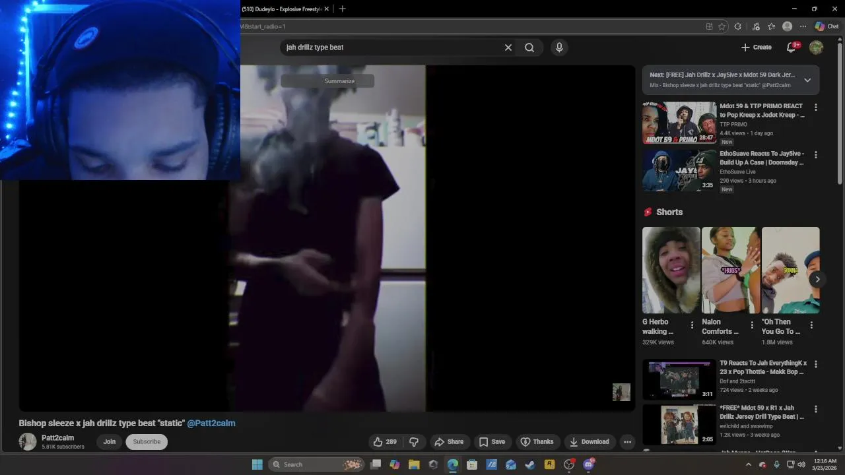Open options for T9 Reacts video
Screen dimensions: 845x475
[x=816, y=364]
